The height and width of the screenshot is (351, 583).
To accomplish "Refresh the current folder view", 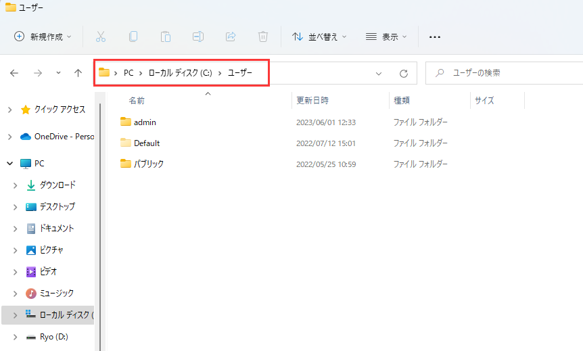I will pos(404,73).
